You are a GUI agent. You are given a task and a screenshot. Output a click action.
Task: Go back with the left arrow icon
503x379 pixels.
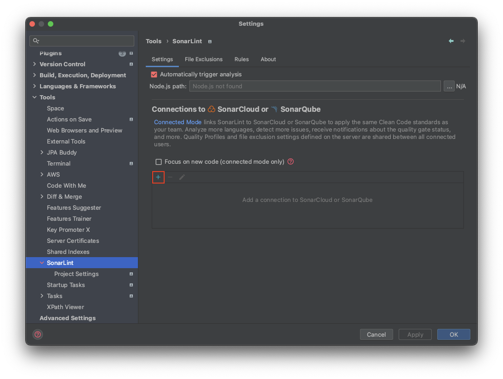(x=451, y=41)
